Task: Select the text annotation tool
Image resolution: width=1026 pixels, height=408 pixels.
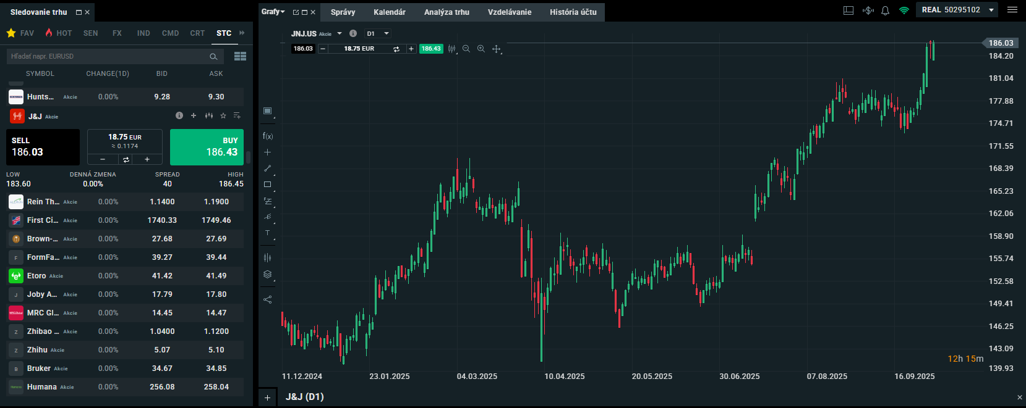Action: tap(268, 233)
